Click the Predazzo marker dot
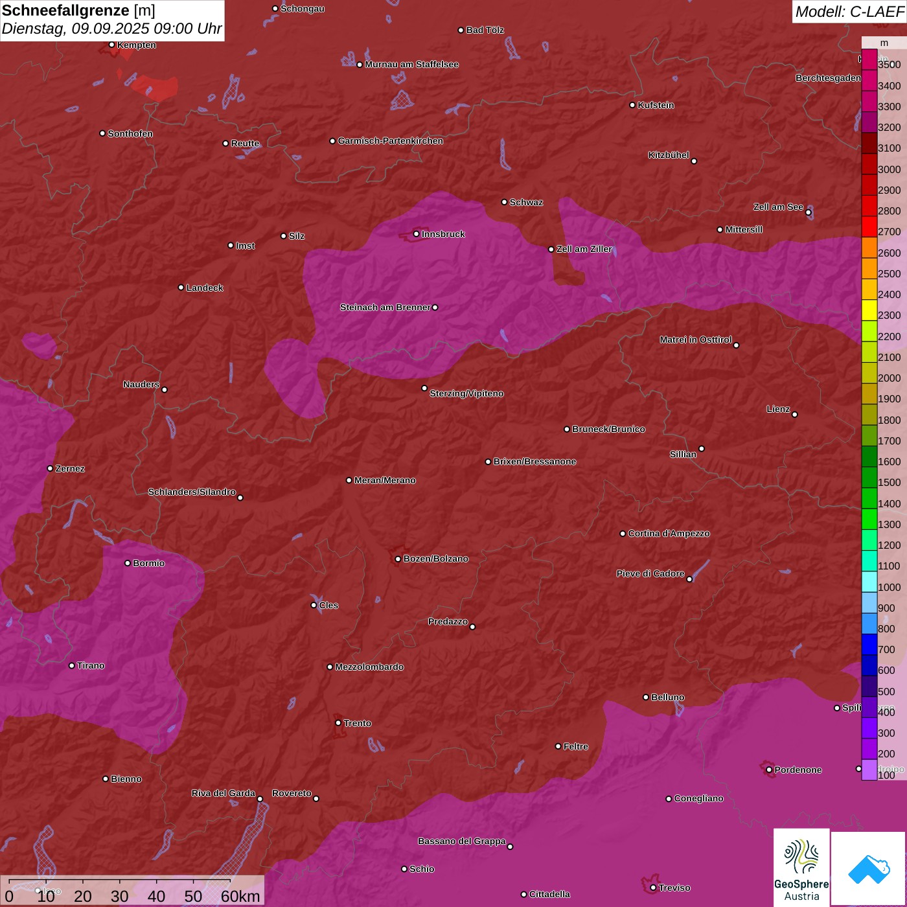907x907 pixels. (472, 626)
